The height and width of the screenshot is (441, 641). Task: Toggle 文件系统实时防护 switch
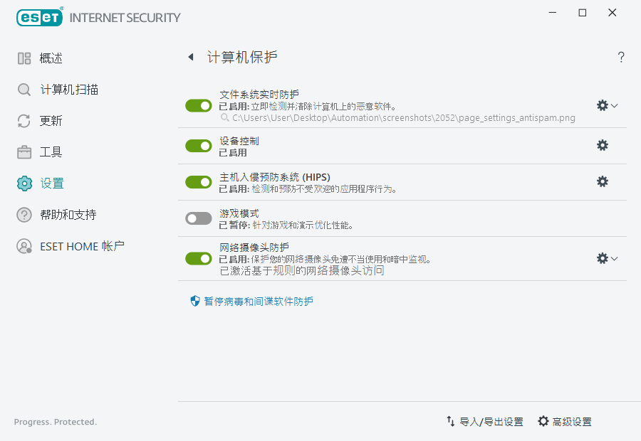click(199, 106)
